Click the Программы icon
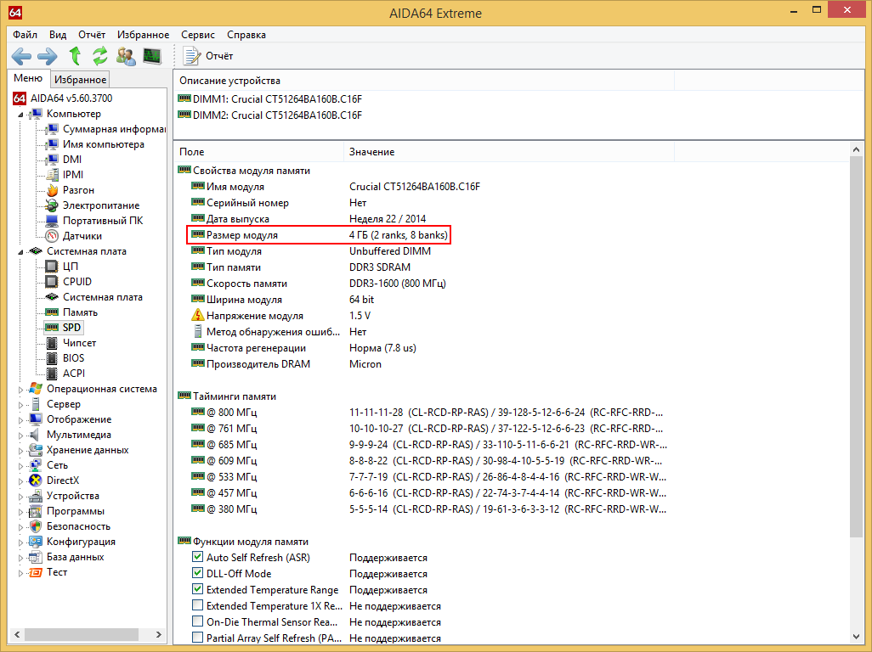 (x=36, y=511)
